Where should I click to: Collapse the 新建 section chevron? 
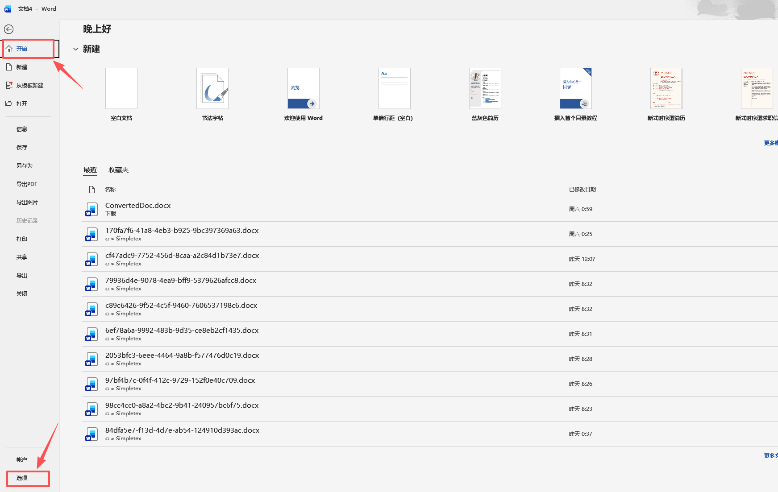coord(75,49)
